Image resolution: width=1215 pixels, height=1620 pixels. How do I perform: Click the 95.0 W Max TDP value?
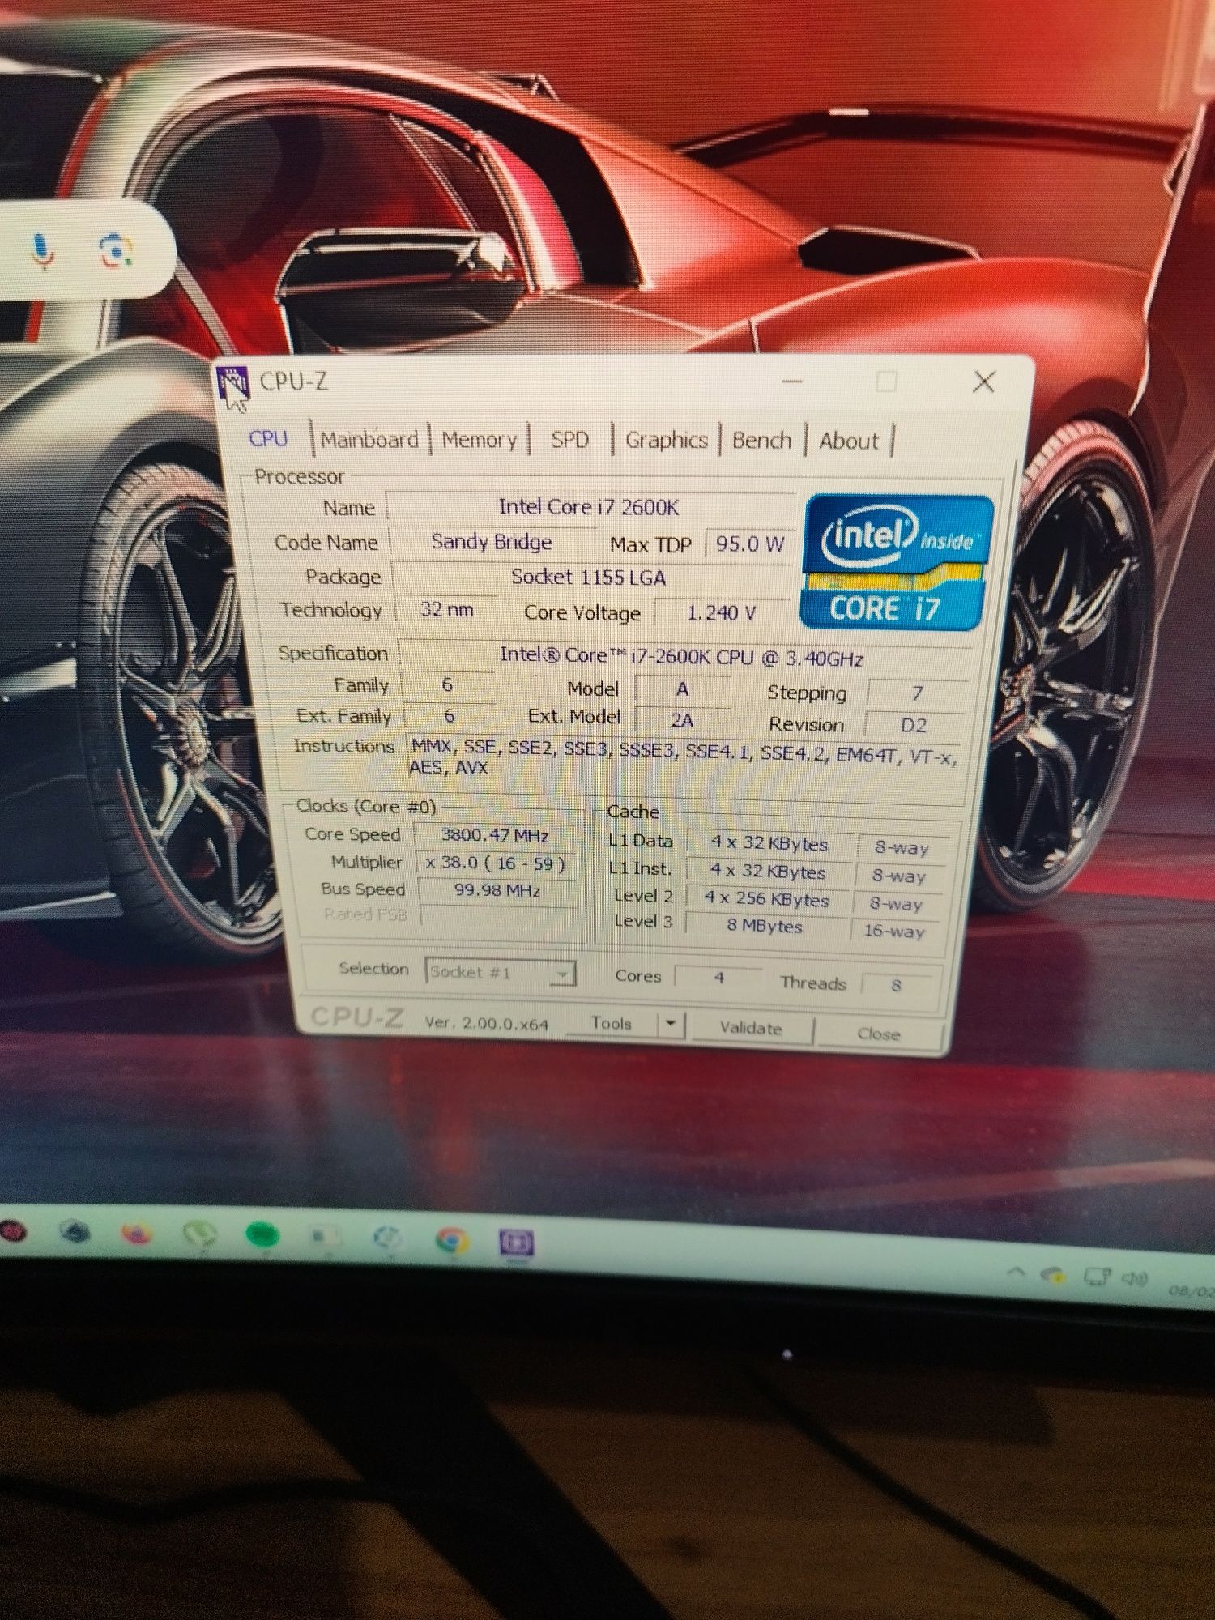click(749, 544)
